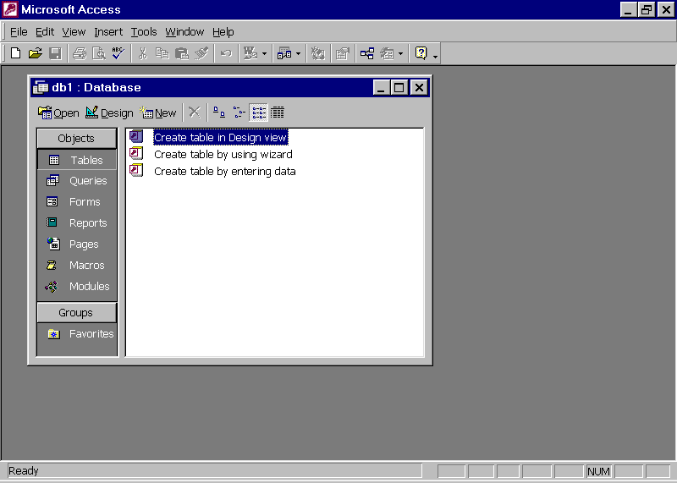
Task: Select Create table by entering data
Action: coord(225,172)
